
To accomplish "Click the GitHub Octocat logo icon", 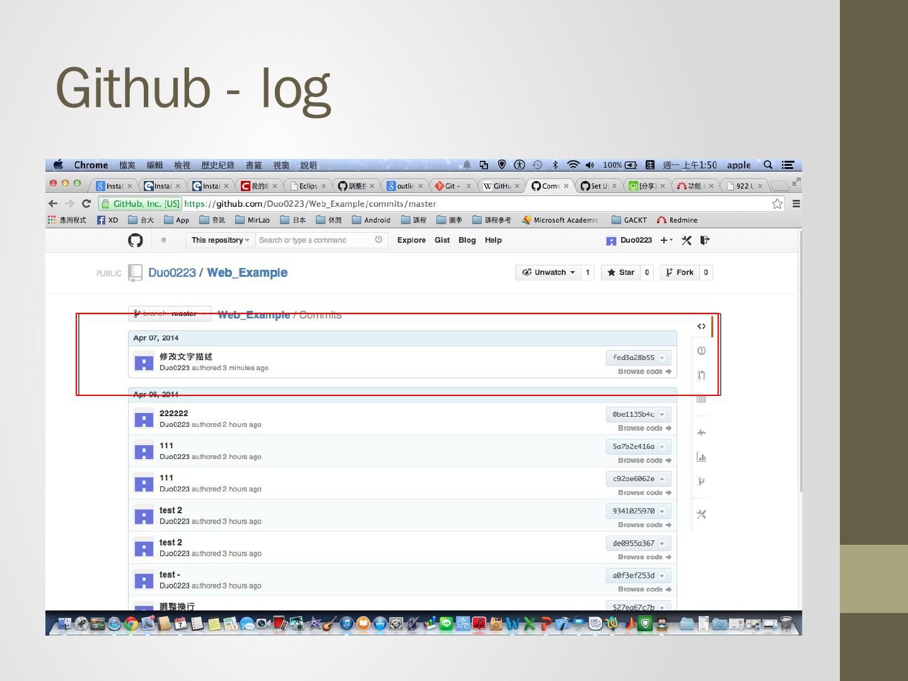I will [x=136, y=240].
